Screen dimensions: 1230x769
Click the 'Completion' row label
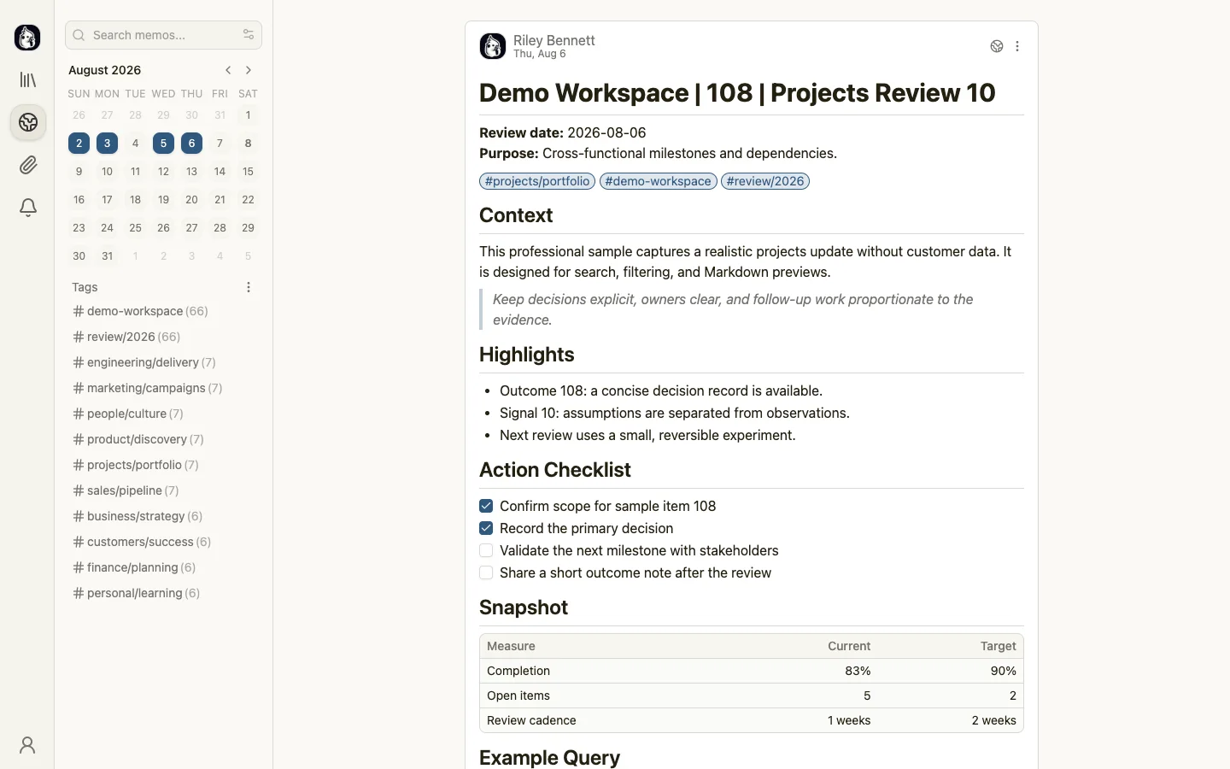pos(518,671)
